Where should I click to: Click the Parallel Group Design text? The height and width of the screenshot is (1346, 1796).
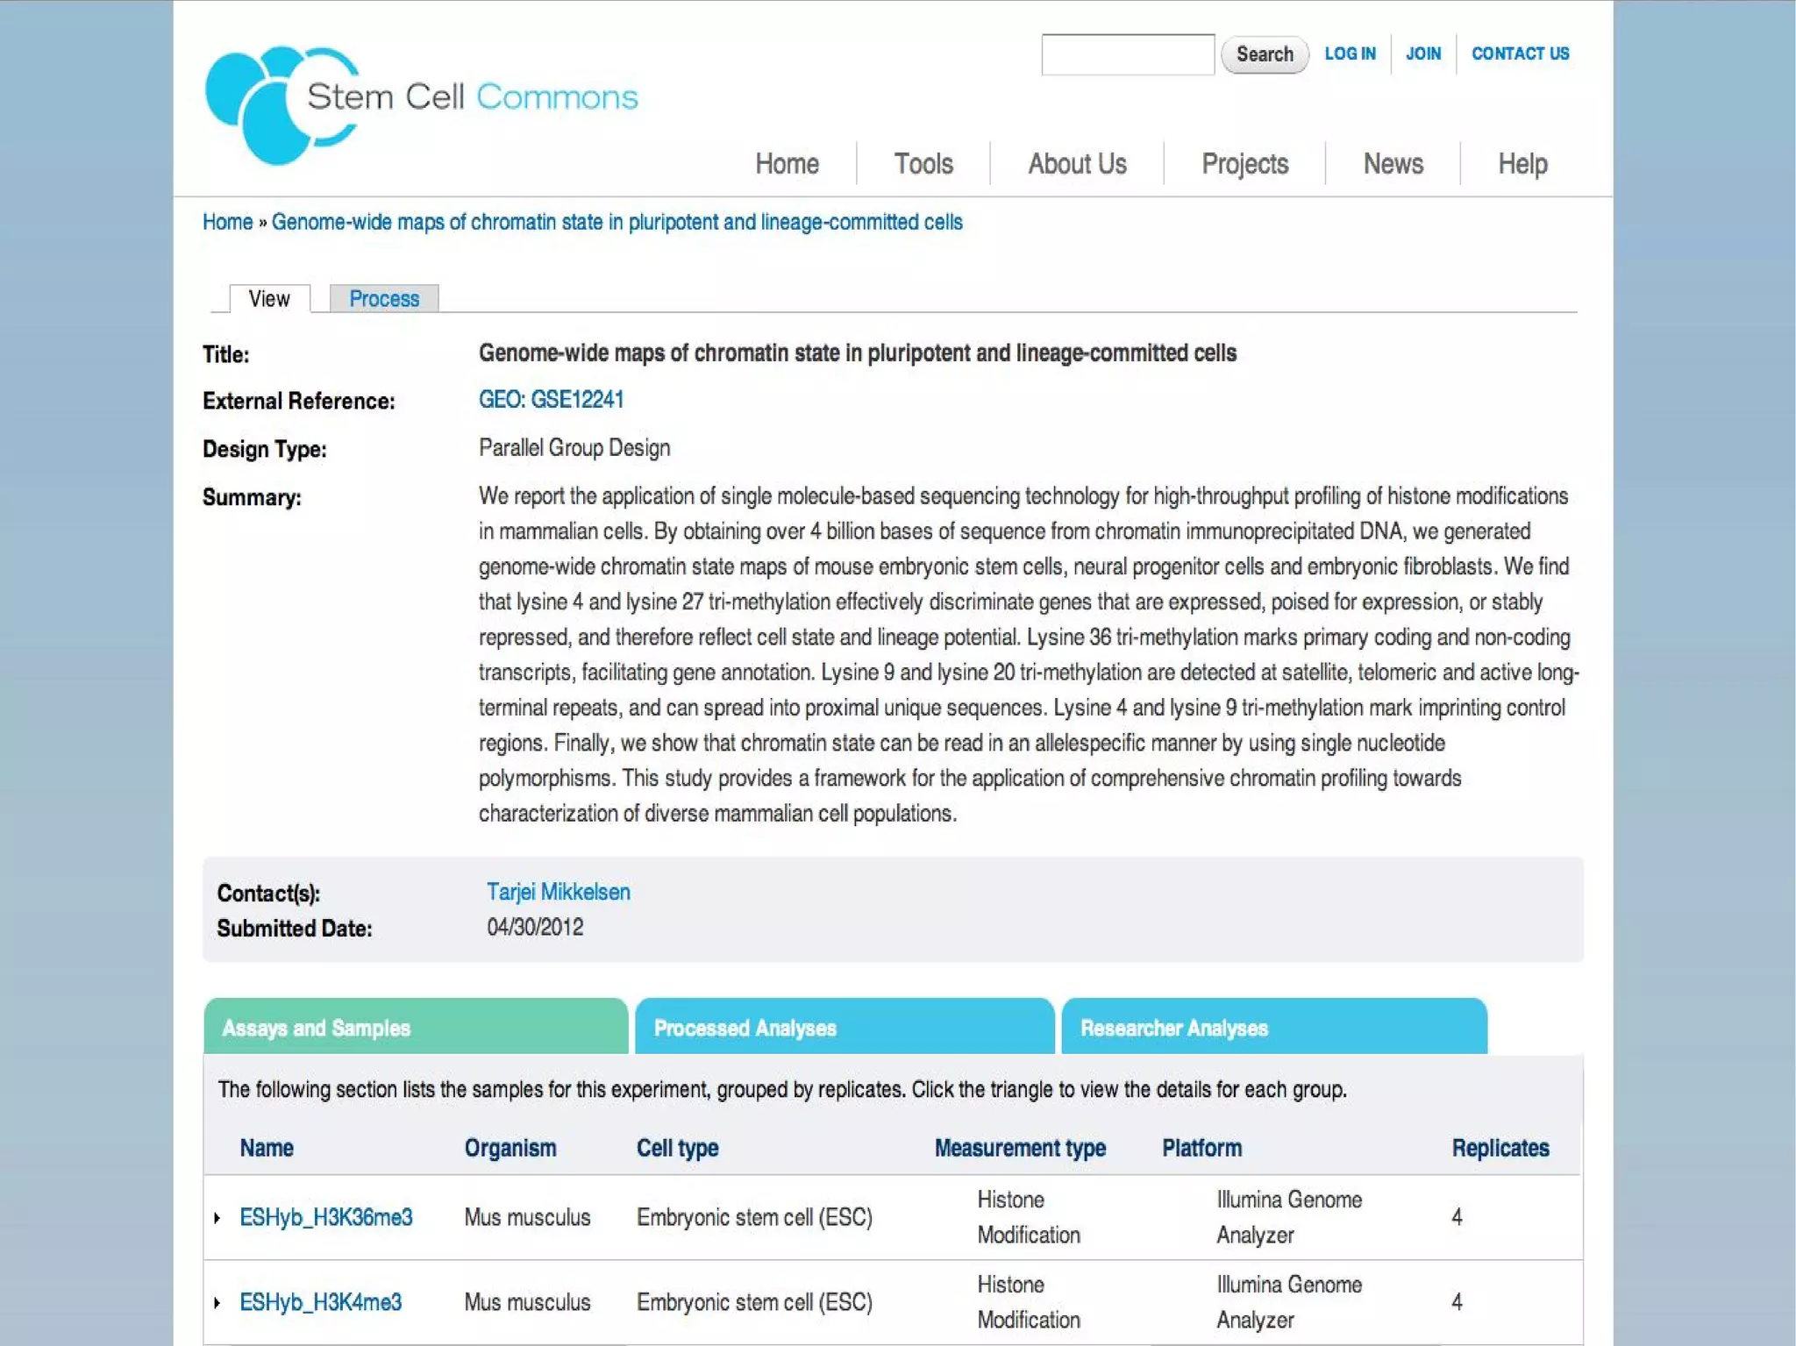click(x=574, y=448)
